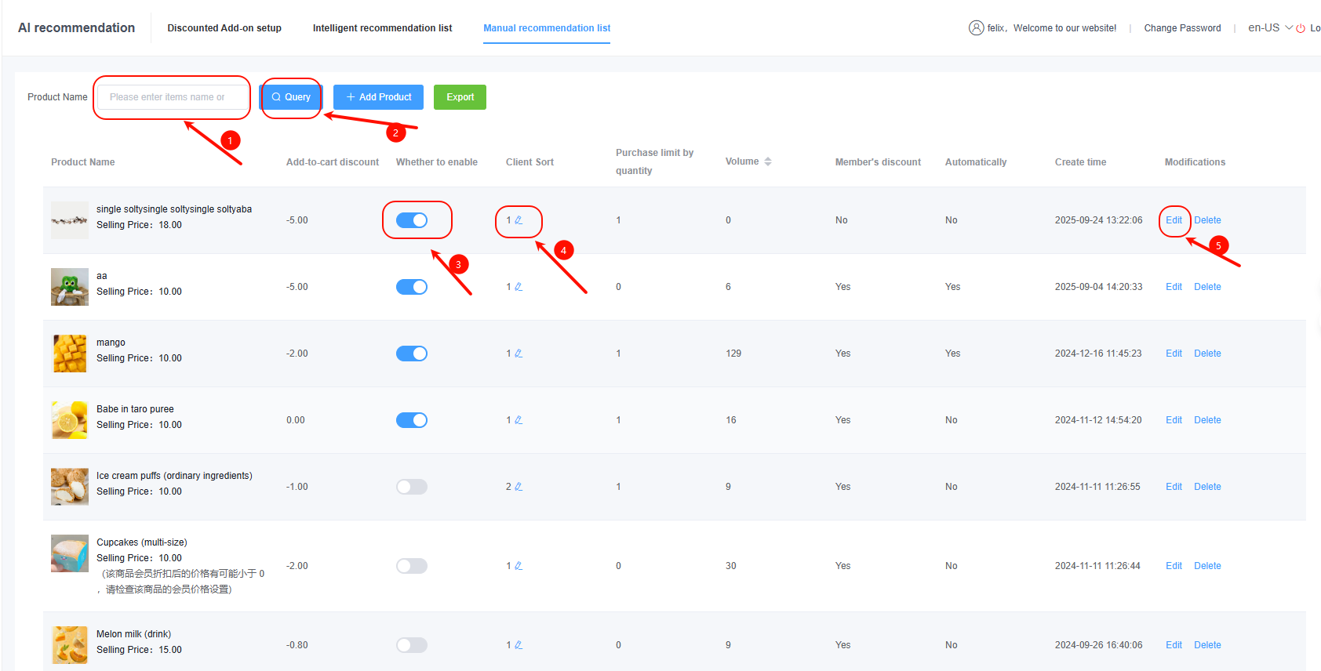1321x671 pixels.
Task: Click pencil icon in the aa product row
Action: (519, 287)
